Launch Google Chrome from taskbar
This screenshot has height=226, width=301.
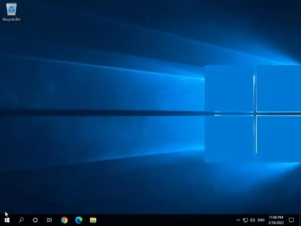click(x=64, y=220)
